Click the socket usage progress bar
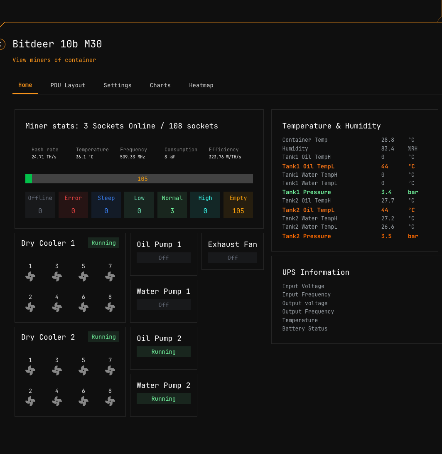The width and height of the screenshot is (442, 454). coord(139,179)
